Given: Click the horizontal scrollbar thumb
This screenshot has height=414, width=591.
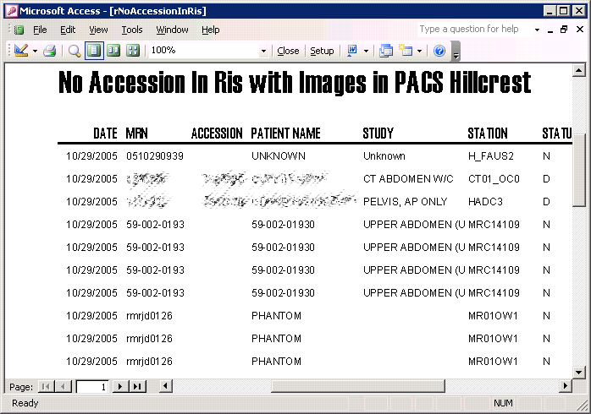Looking at the screenshot, I should 357,386.
